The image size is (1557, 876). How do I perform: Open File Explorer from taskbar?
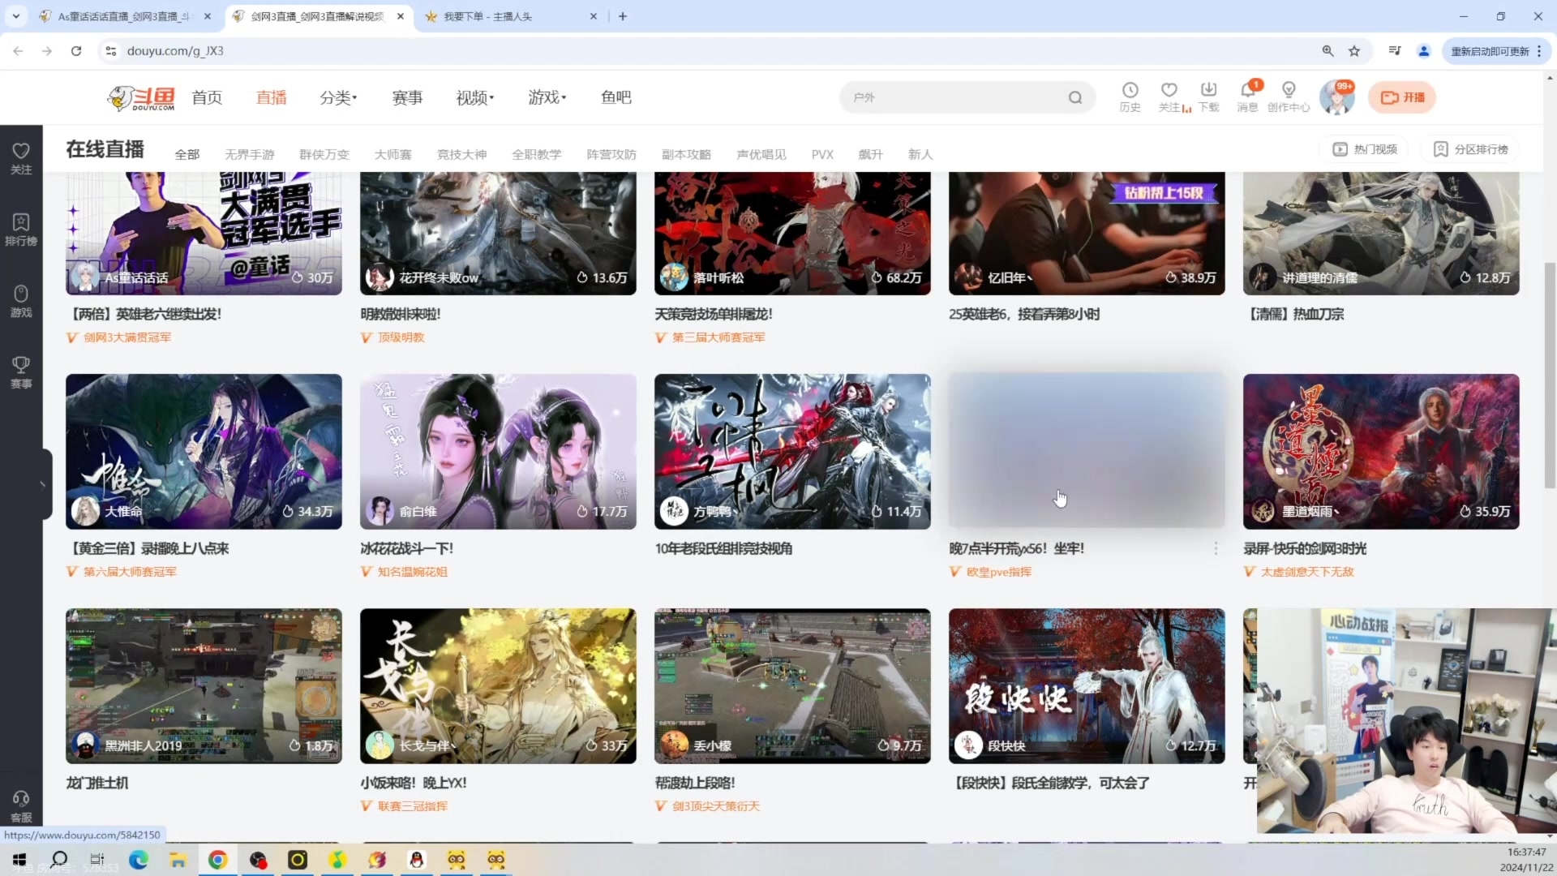178,860
